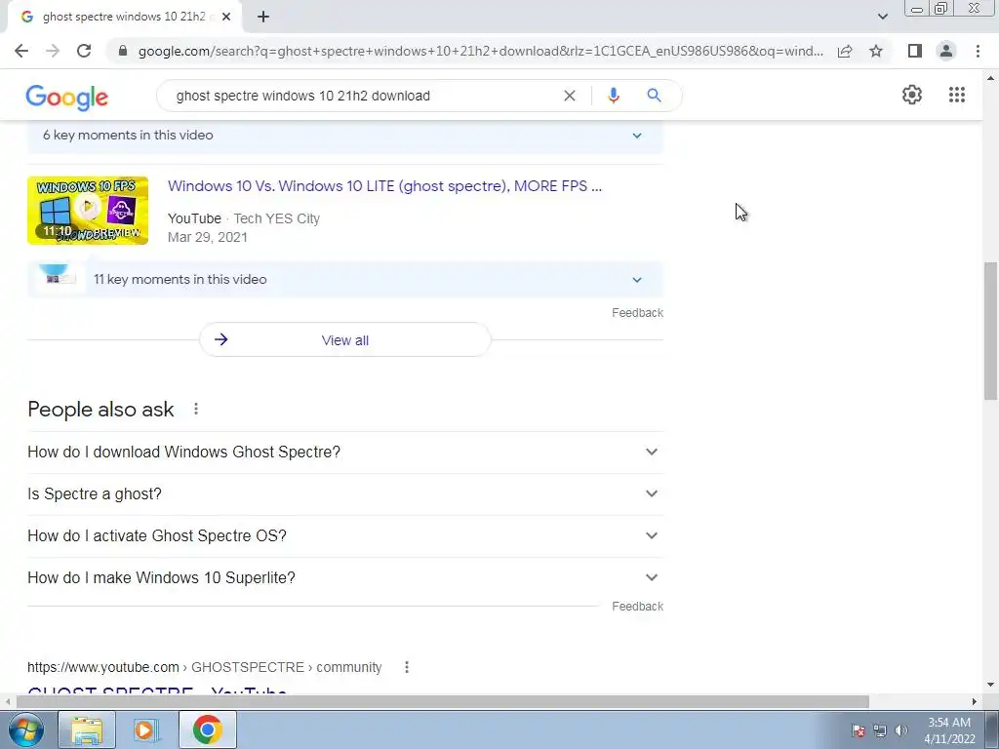Expand How do I activate Ghost Spectre OS?
This screenshot has width=999, height=749.
[x=345, y=536]
